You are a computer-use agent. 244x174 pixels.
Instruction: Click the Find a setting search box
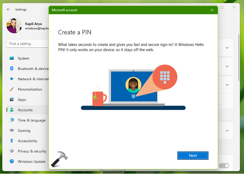click(x=27, y=44)
